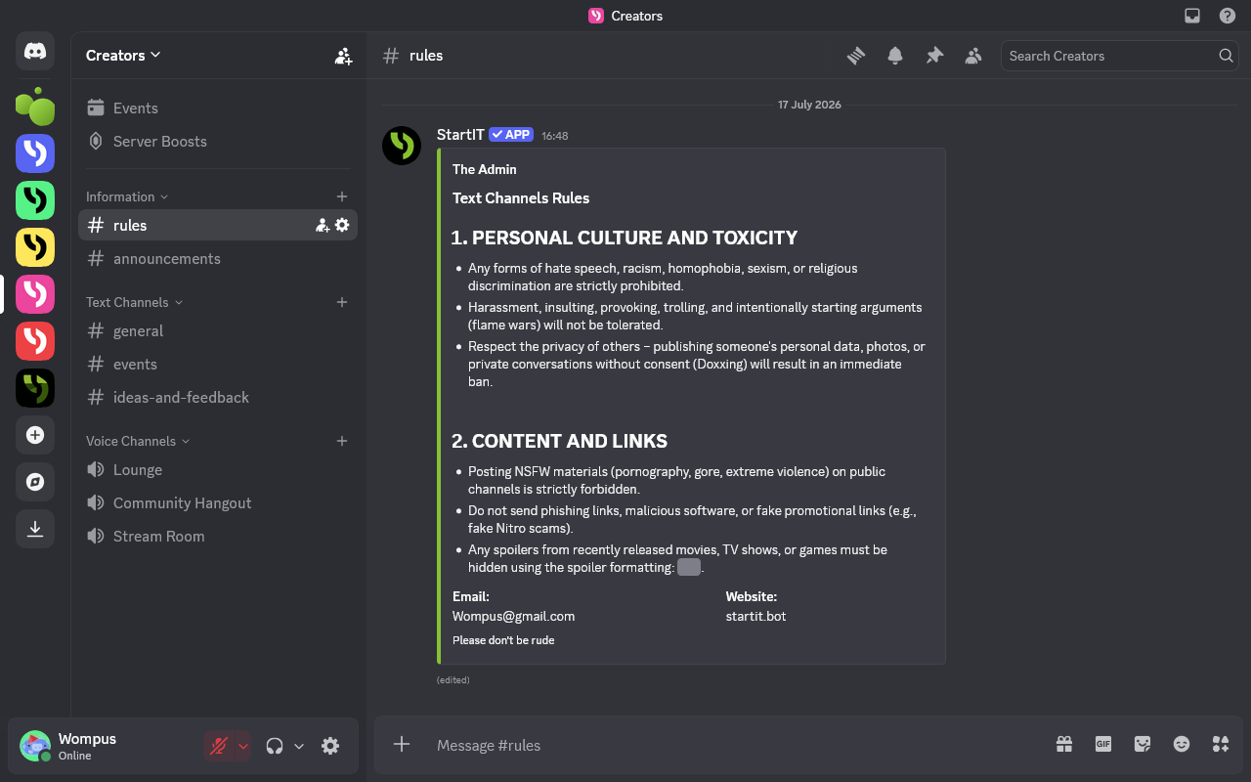Open headphone output options arrow

299,746
